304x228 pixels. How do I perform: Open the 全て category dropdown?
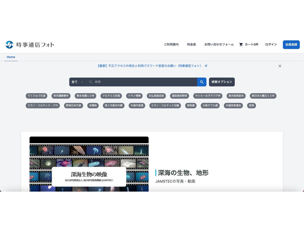pos(78,82)
